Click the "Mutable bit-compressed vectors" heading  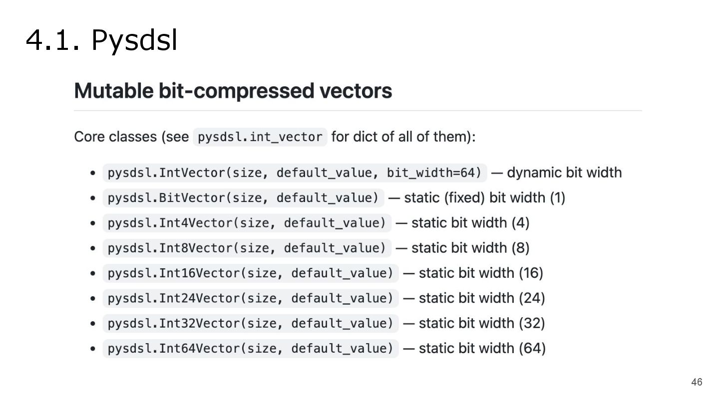click(233, 91)
